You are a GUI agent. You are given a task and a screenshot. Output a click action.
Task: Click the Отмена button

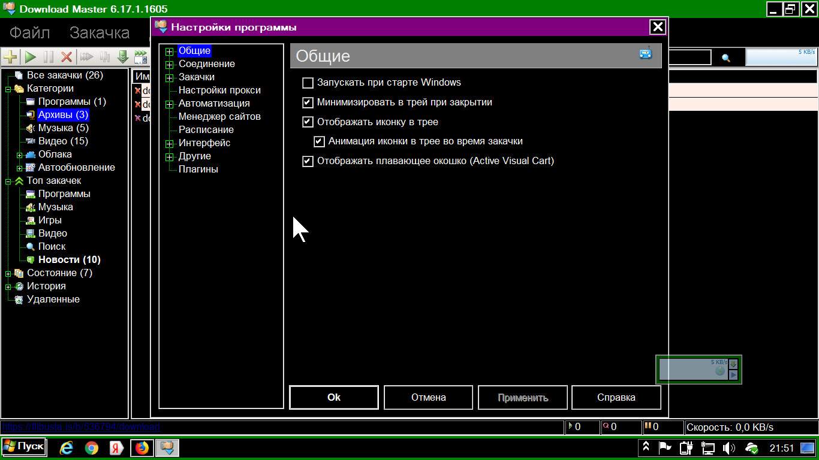[x=428, y=397]
